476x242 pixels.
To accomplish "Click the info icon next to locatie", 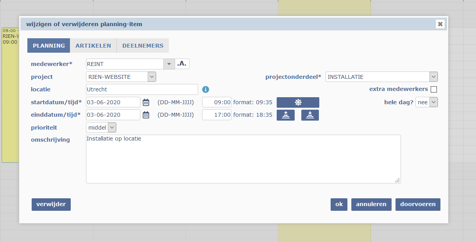I will (x=206, y=89).
